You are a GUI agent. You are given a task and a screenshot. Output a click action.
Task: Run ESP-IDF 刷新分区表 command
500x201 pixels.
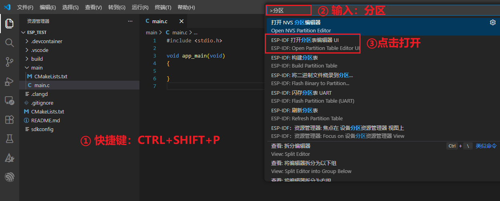383,114
